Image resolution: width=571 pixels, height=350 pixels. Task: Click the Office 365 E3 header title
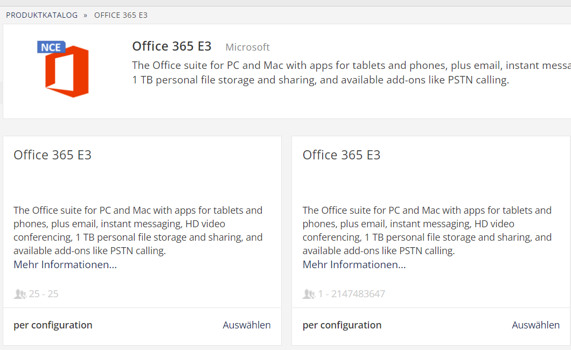click(172, 46)
